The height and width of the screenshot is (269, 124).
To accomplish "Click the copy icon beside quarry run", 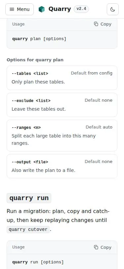I will click(96, 247).
